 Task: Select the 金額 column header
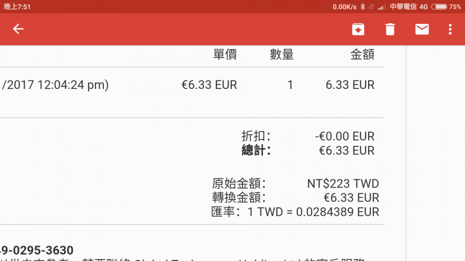(362, 54)
